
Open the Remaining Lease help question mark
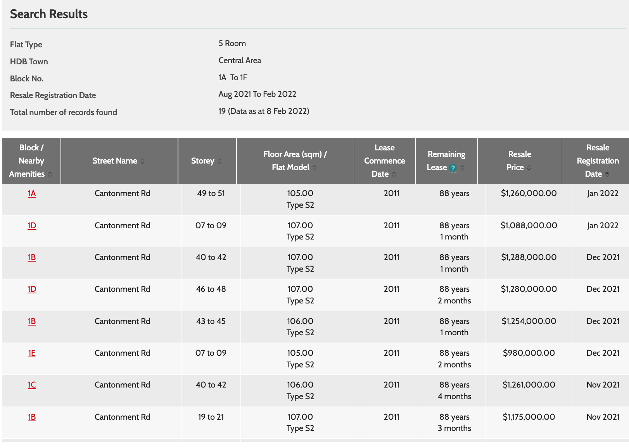[453, 168]
